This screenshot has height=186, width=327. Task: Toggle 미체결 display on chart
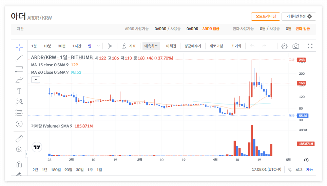click(x=171, y=46)
